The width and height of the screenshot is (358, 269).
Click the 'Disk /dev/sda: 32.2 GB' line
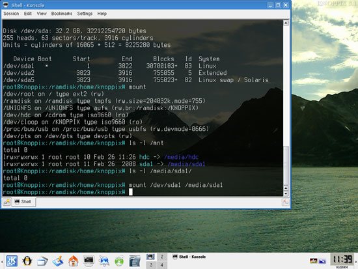[74, 31]
